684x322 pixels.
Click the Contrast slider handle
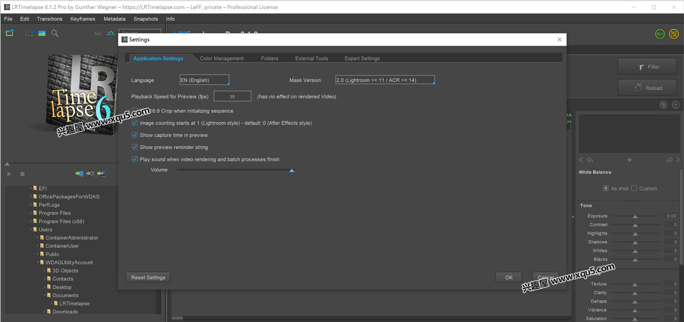click(x=635, y=225)
